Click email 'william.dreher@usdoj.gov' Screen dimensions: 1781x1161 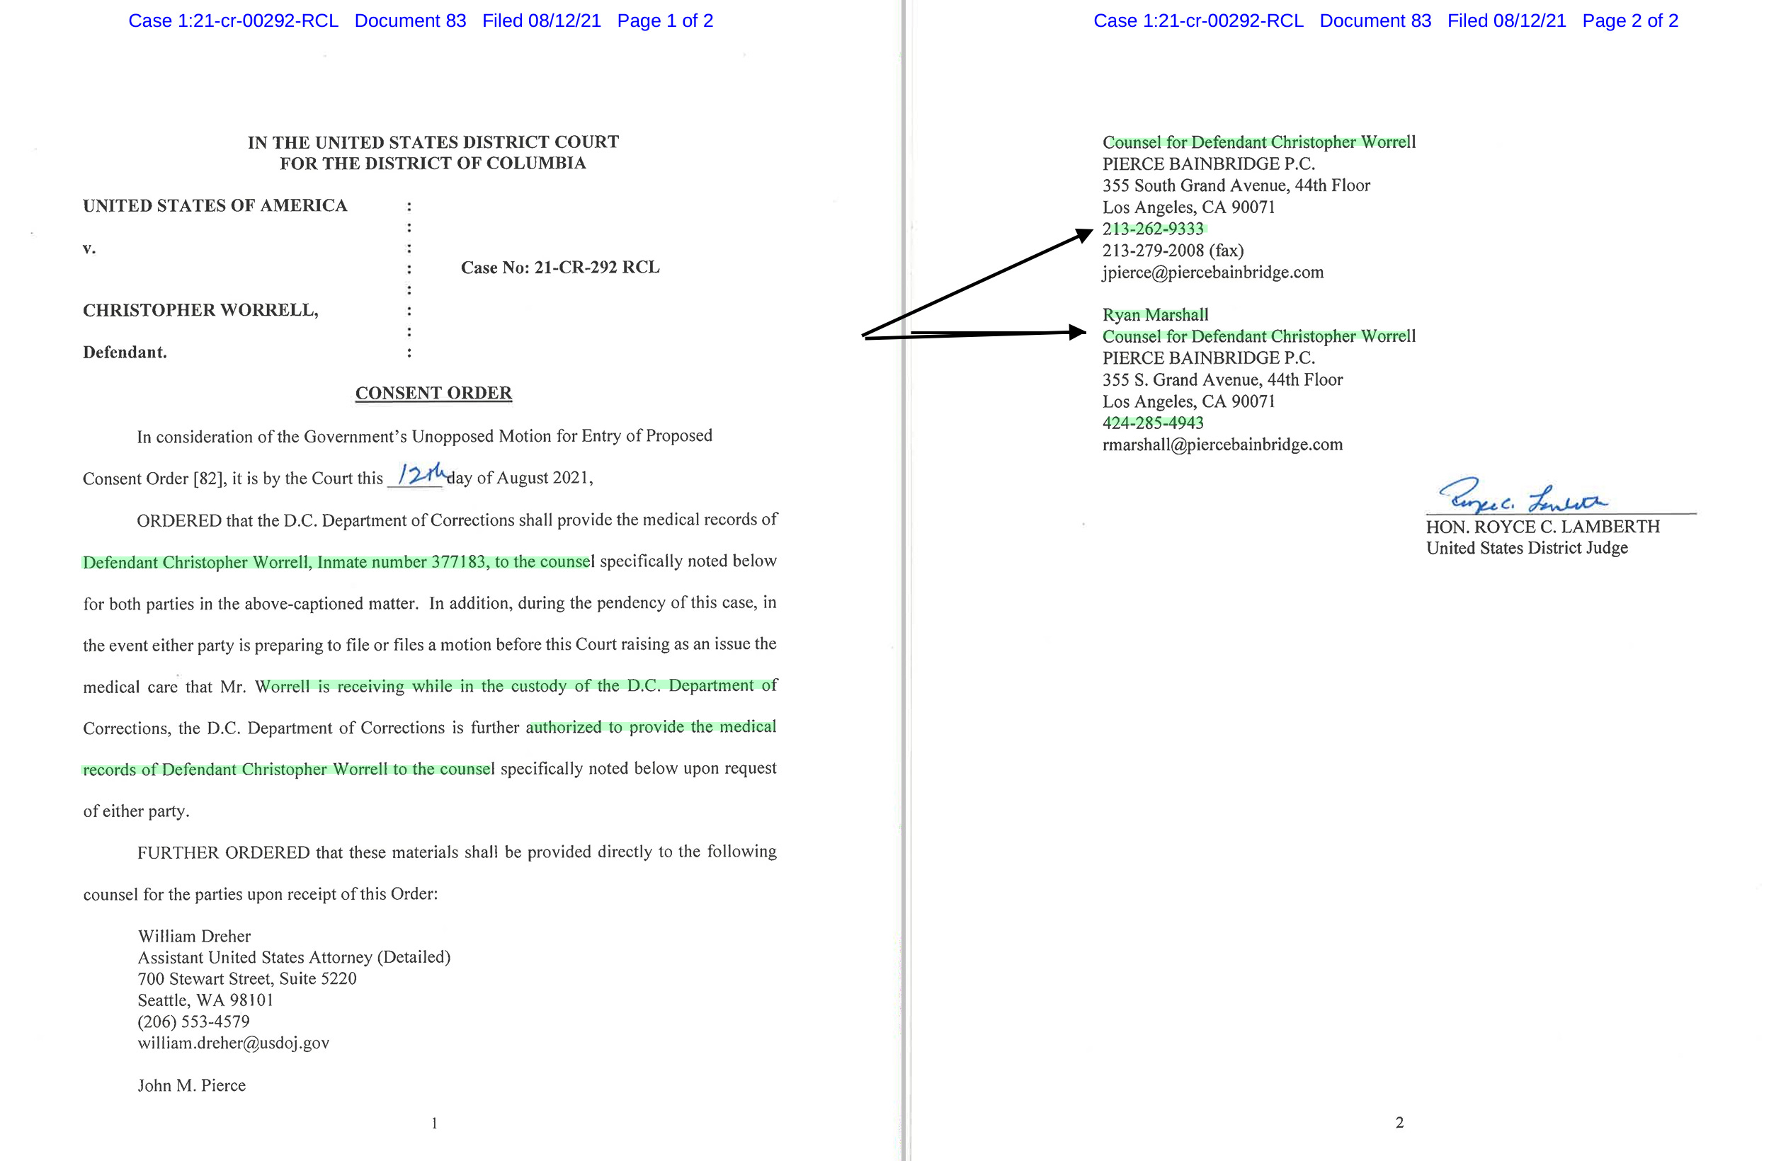click(234, 1043)
